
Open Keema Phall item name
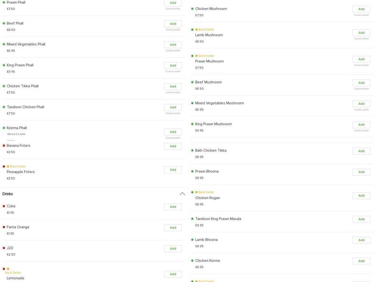[17, 128]
